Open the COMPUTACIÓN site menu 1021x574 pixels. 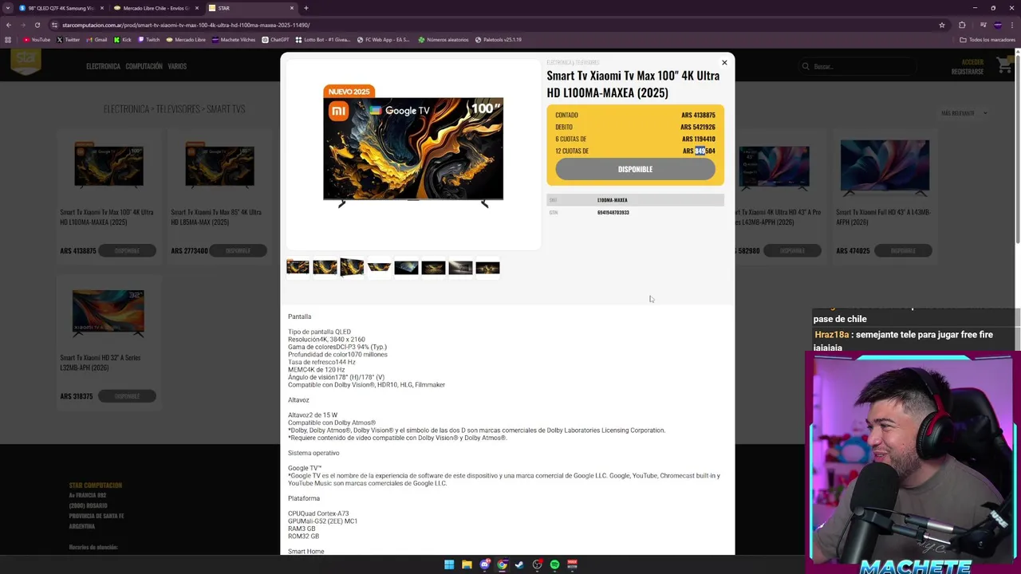(x=144, y=66)
